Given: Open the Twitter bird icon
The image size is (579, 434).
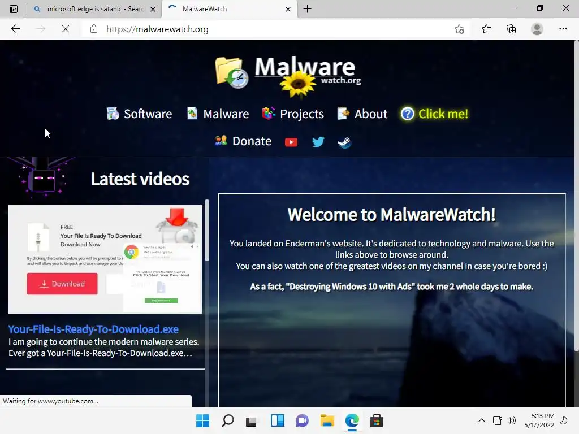Looking at the screenshot, I should [318, 142].
